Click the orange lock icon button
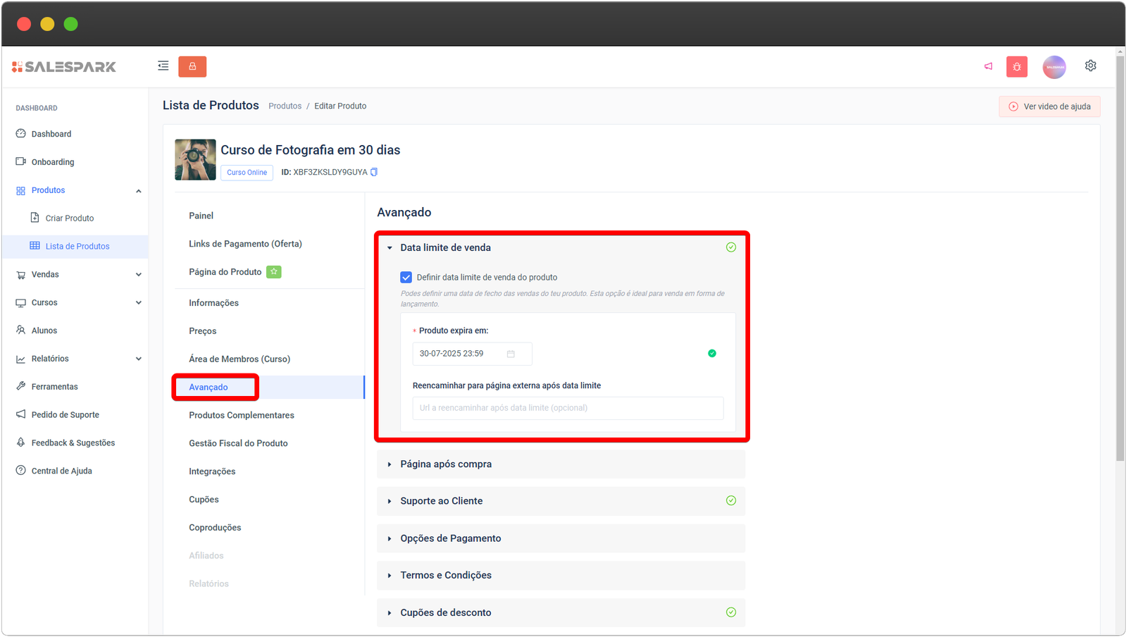Screen dimensions: 1127x637 click(x=192, y=66)
